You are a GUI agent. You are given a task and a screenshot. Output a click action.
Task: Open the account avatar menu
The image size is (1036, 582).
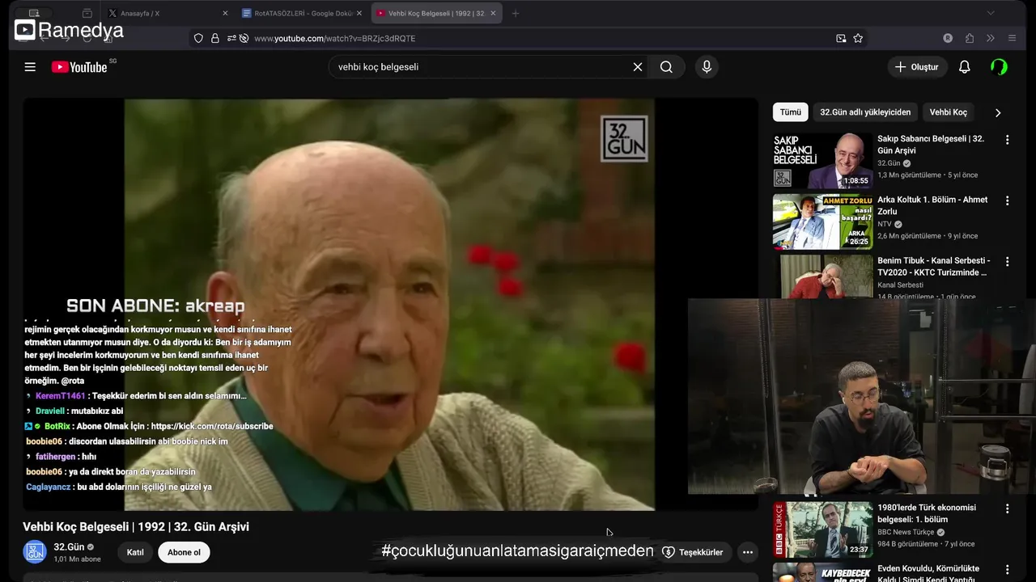click(1000, 67)
